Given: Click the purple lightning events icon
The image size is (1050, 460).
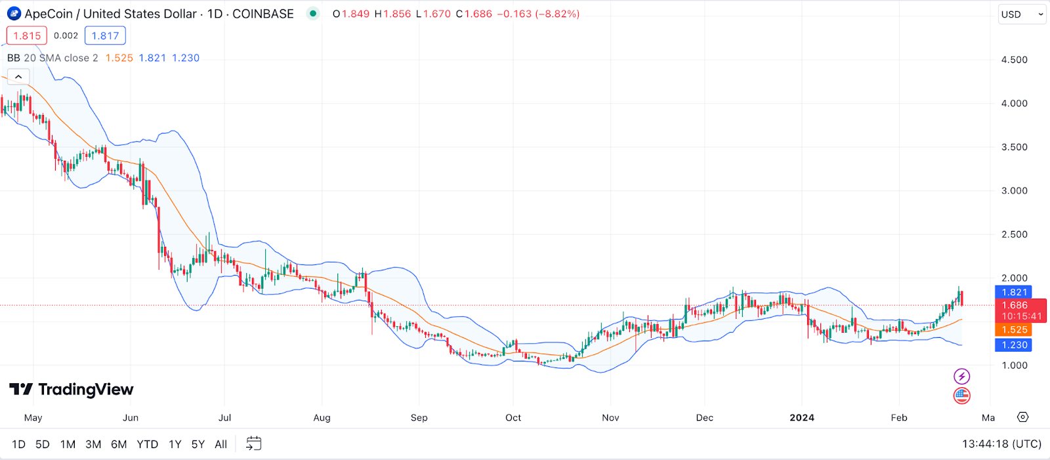Looking at the screenshot, I should click(x=961, y=376).
